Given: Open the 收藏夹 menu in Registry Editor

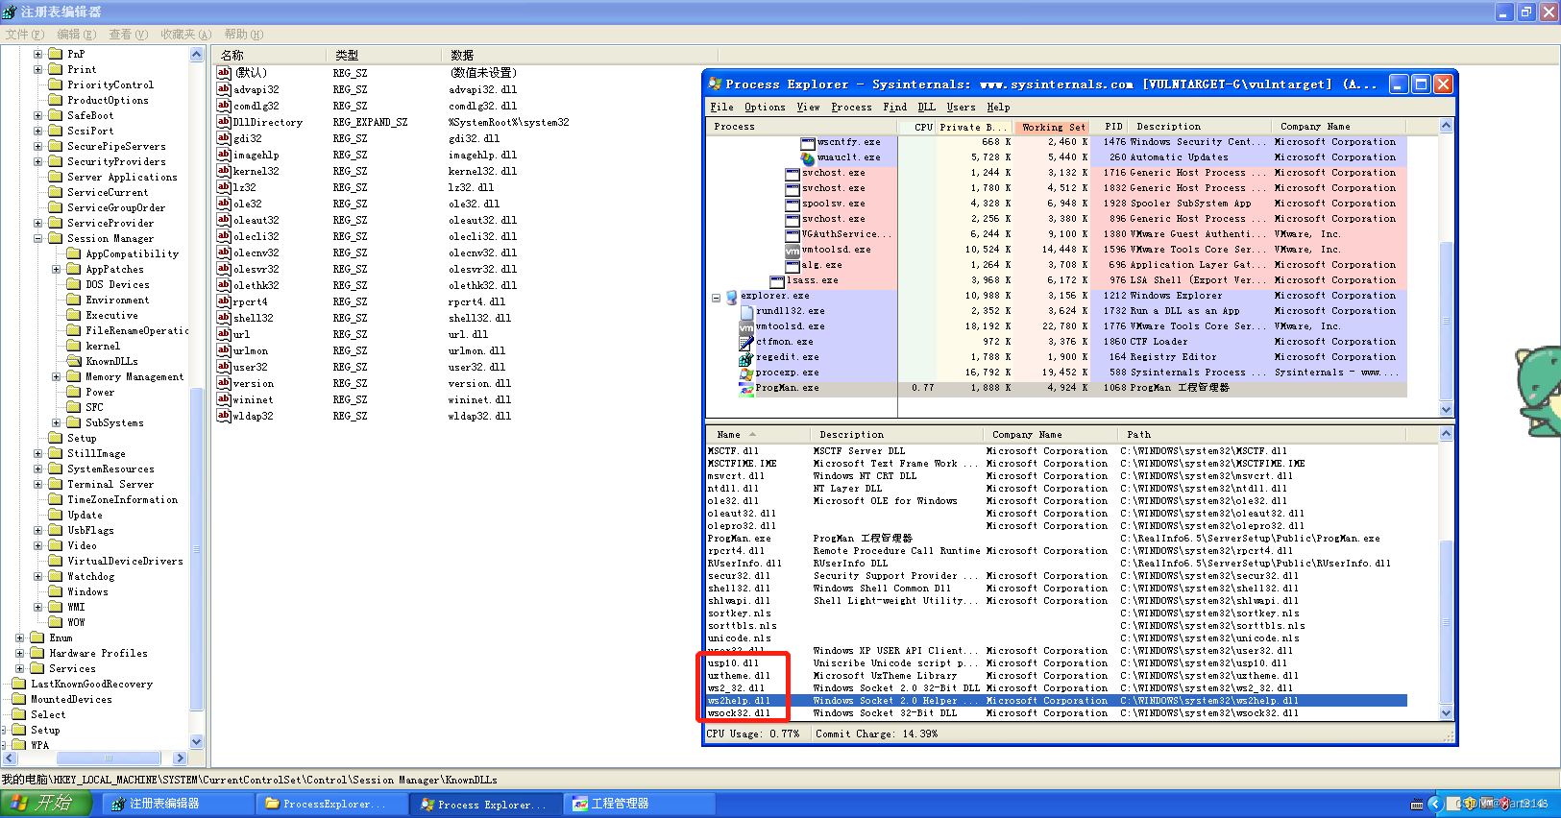Looking at the screenshot, I should pos(185,35).
